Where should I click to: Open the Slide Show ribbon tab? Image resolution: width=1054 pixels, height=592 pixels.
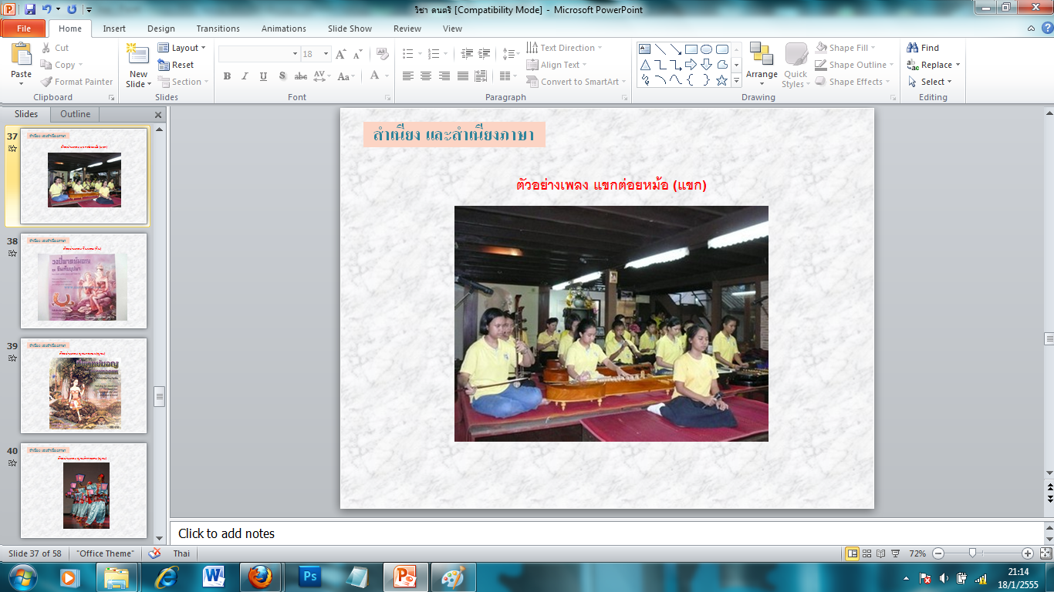(350, 29)
